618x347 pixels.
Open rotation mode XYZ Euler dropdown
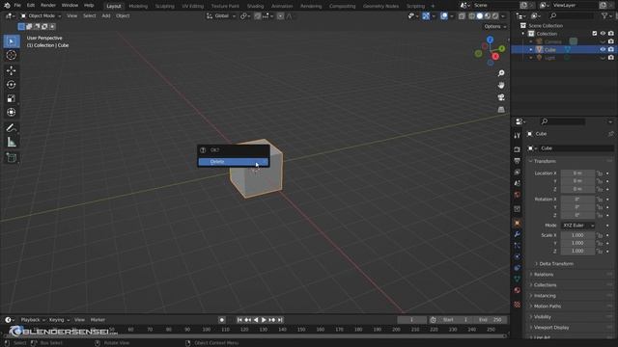[x=577, y=226]
